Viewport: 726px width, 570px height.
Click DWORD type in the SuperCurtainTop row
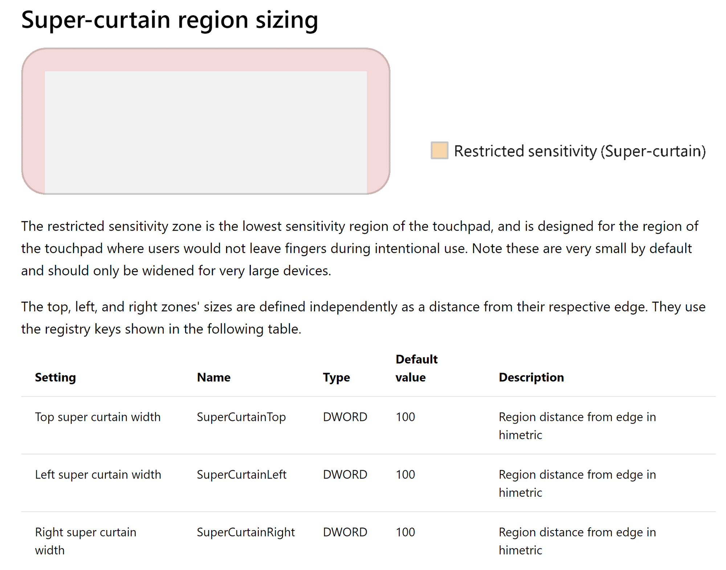point(345,417)
